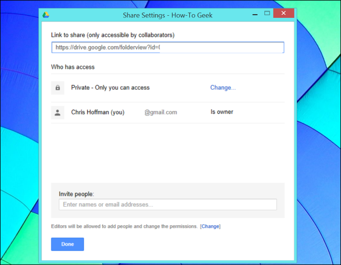Click the Done button
Image resolution: width=341 pixels, height=265 pixels.
click(68, 244)
